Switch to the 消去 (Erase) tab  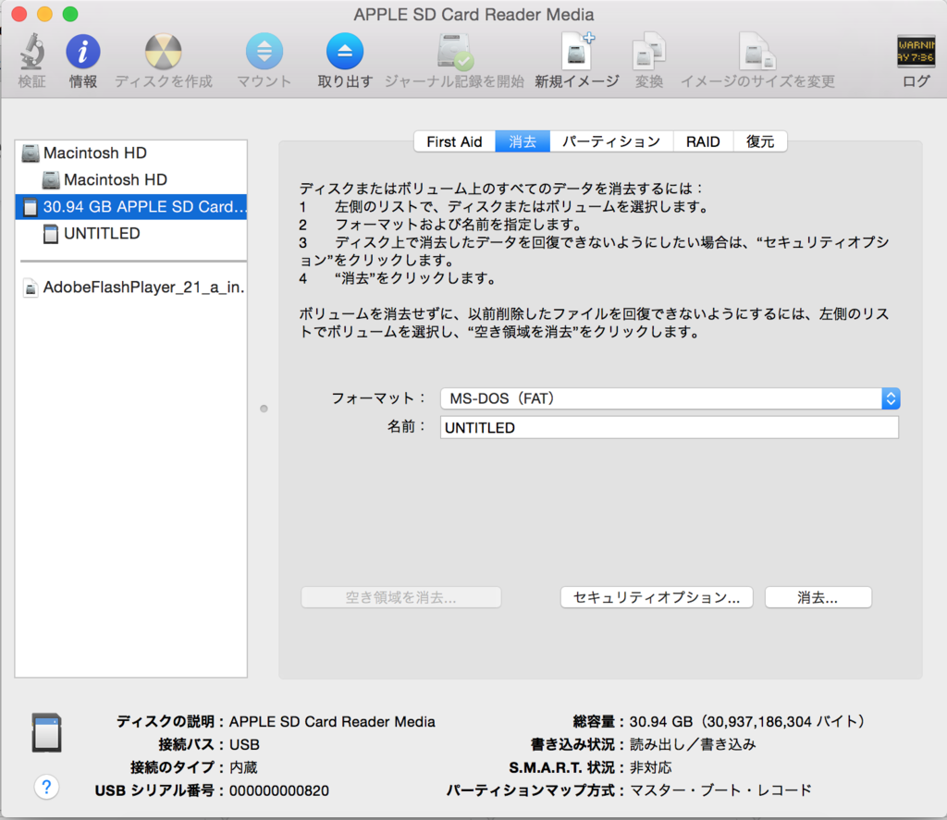tap(523, 141)
